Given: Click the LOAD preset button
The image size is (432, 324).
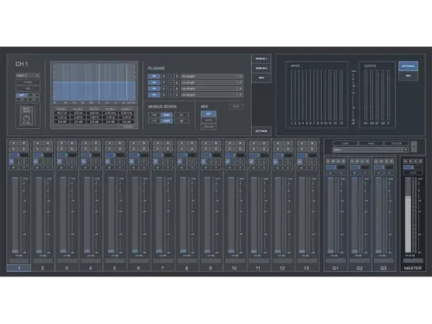Looking at the screenshot, I should (345, 143).
